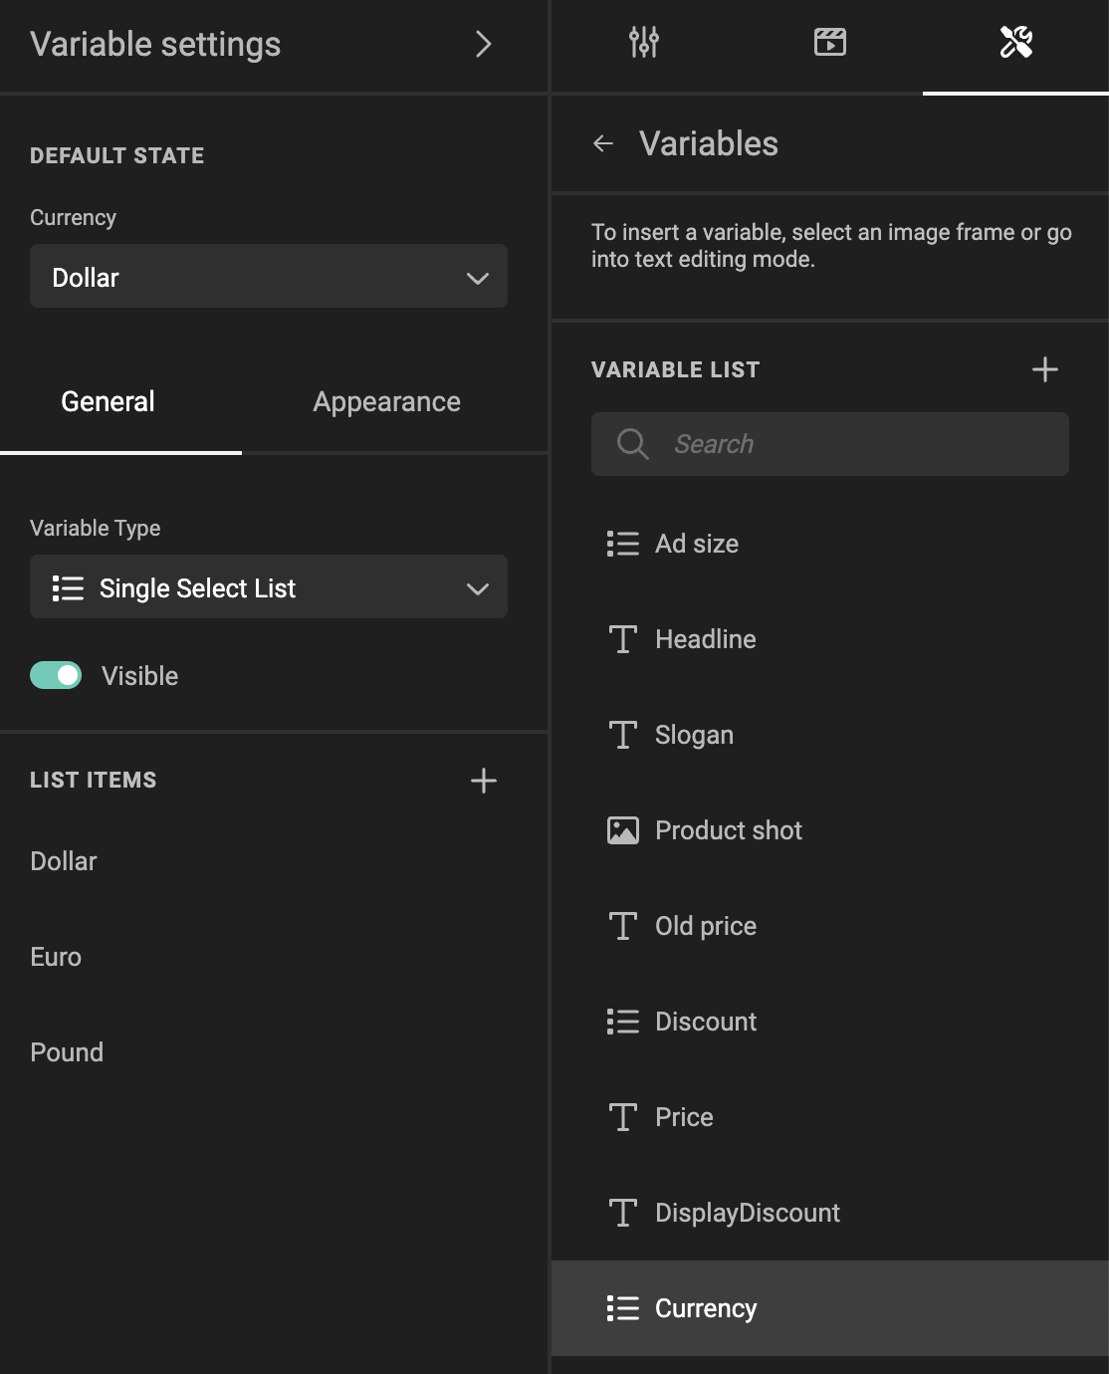Select the Euro list item
Screen dimensions: 1109x1374
point(56,957)
